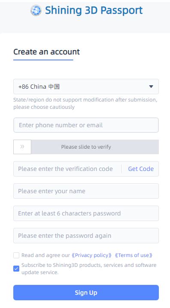The height and width of the screenshot is (308, 170).
Task: Focus the password again confirmation field
Action: (86, 236)
